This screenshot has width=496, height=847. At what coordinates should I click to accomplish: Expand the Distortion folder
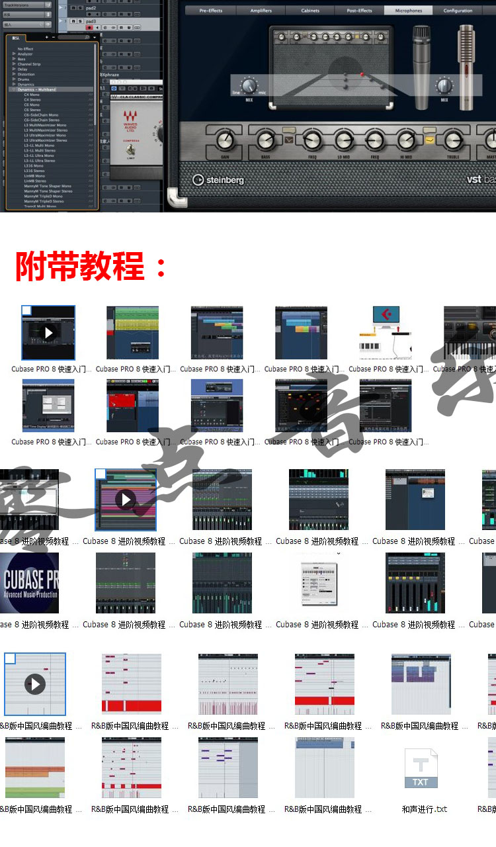point(14,74)
